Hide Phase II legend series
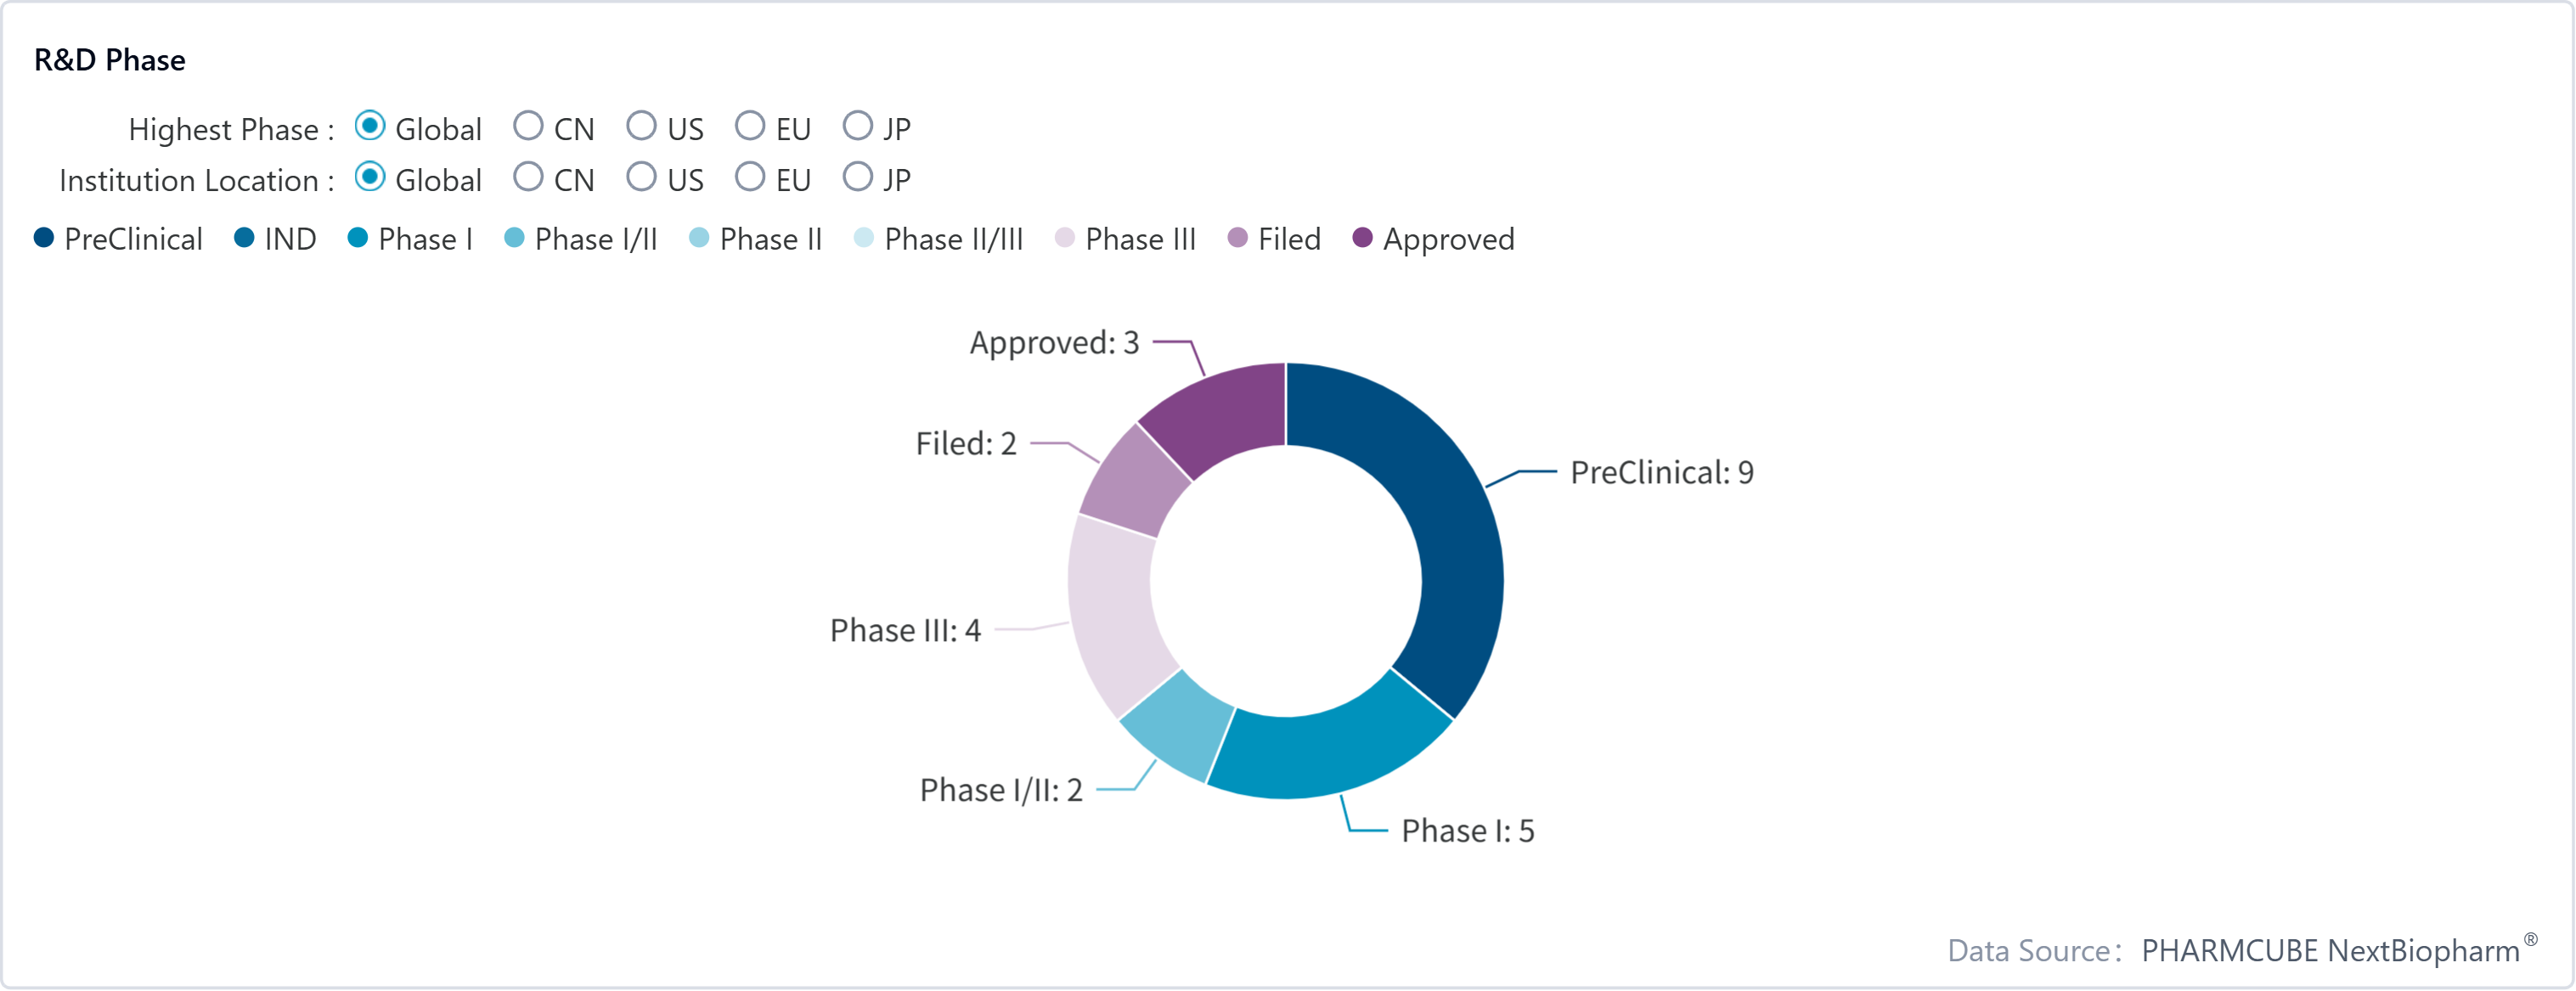The height and width of the screenshot is (991, 2576). (x=755, y=239)
